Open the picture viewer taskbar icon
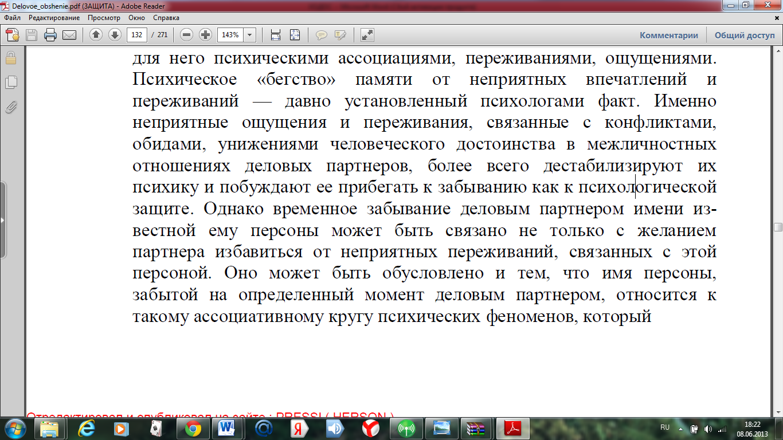This screenshot has height=440, width=783. pyautogui.click(x=441, y=428)
